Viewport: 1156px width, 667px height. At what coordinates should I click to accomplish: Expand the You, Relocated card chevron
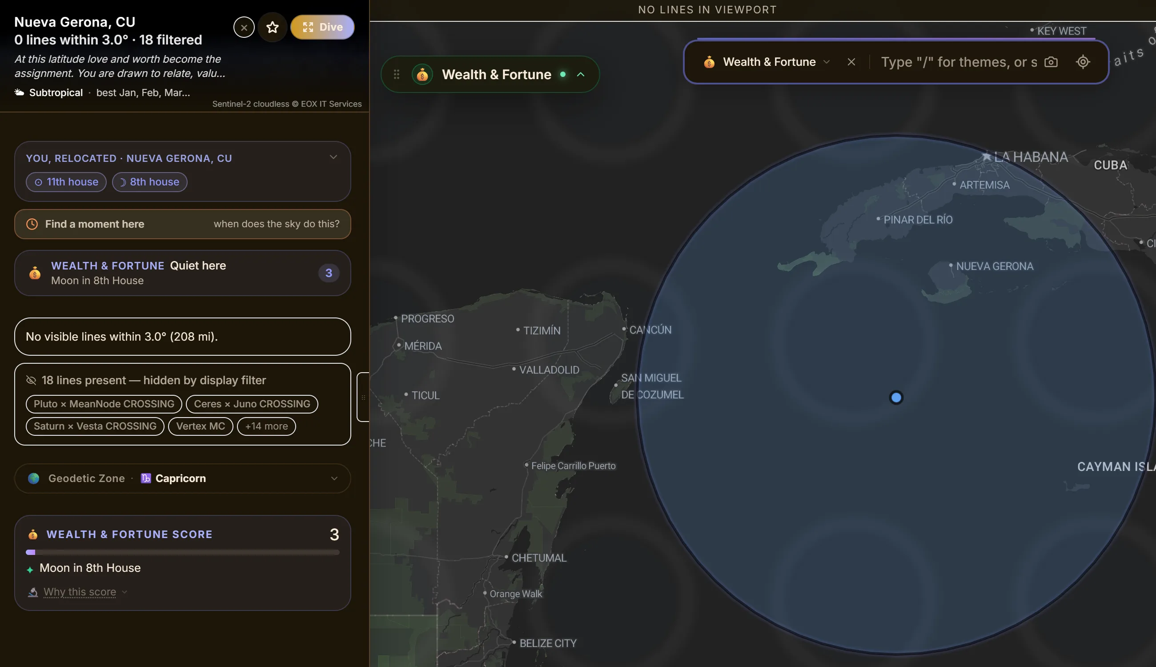pyautogui.click(x=333, y=157)
